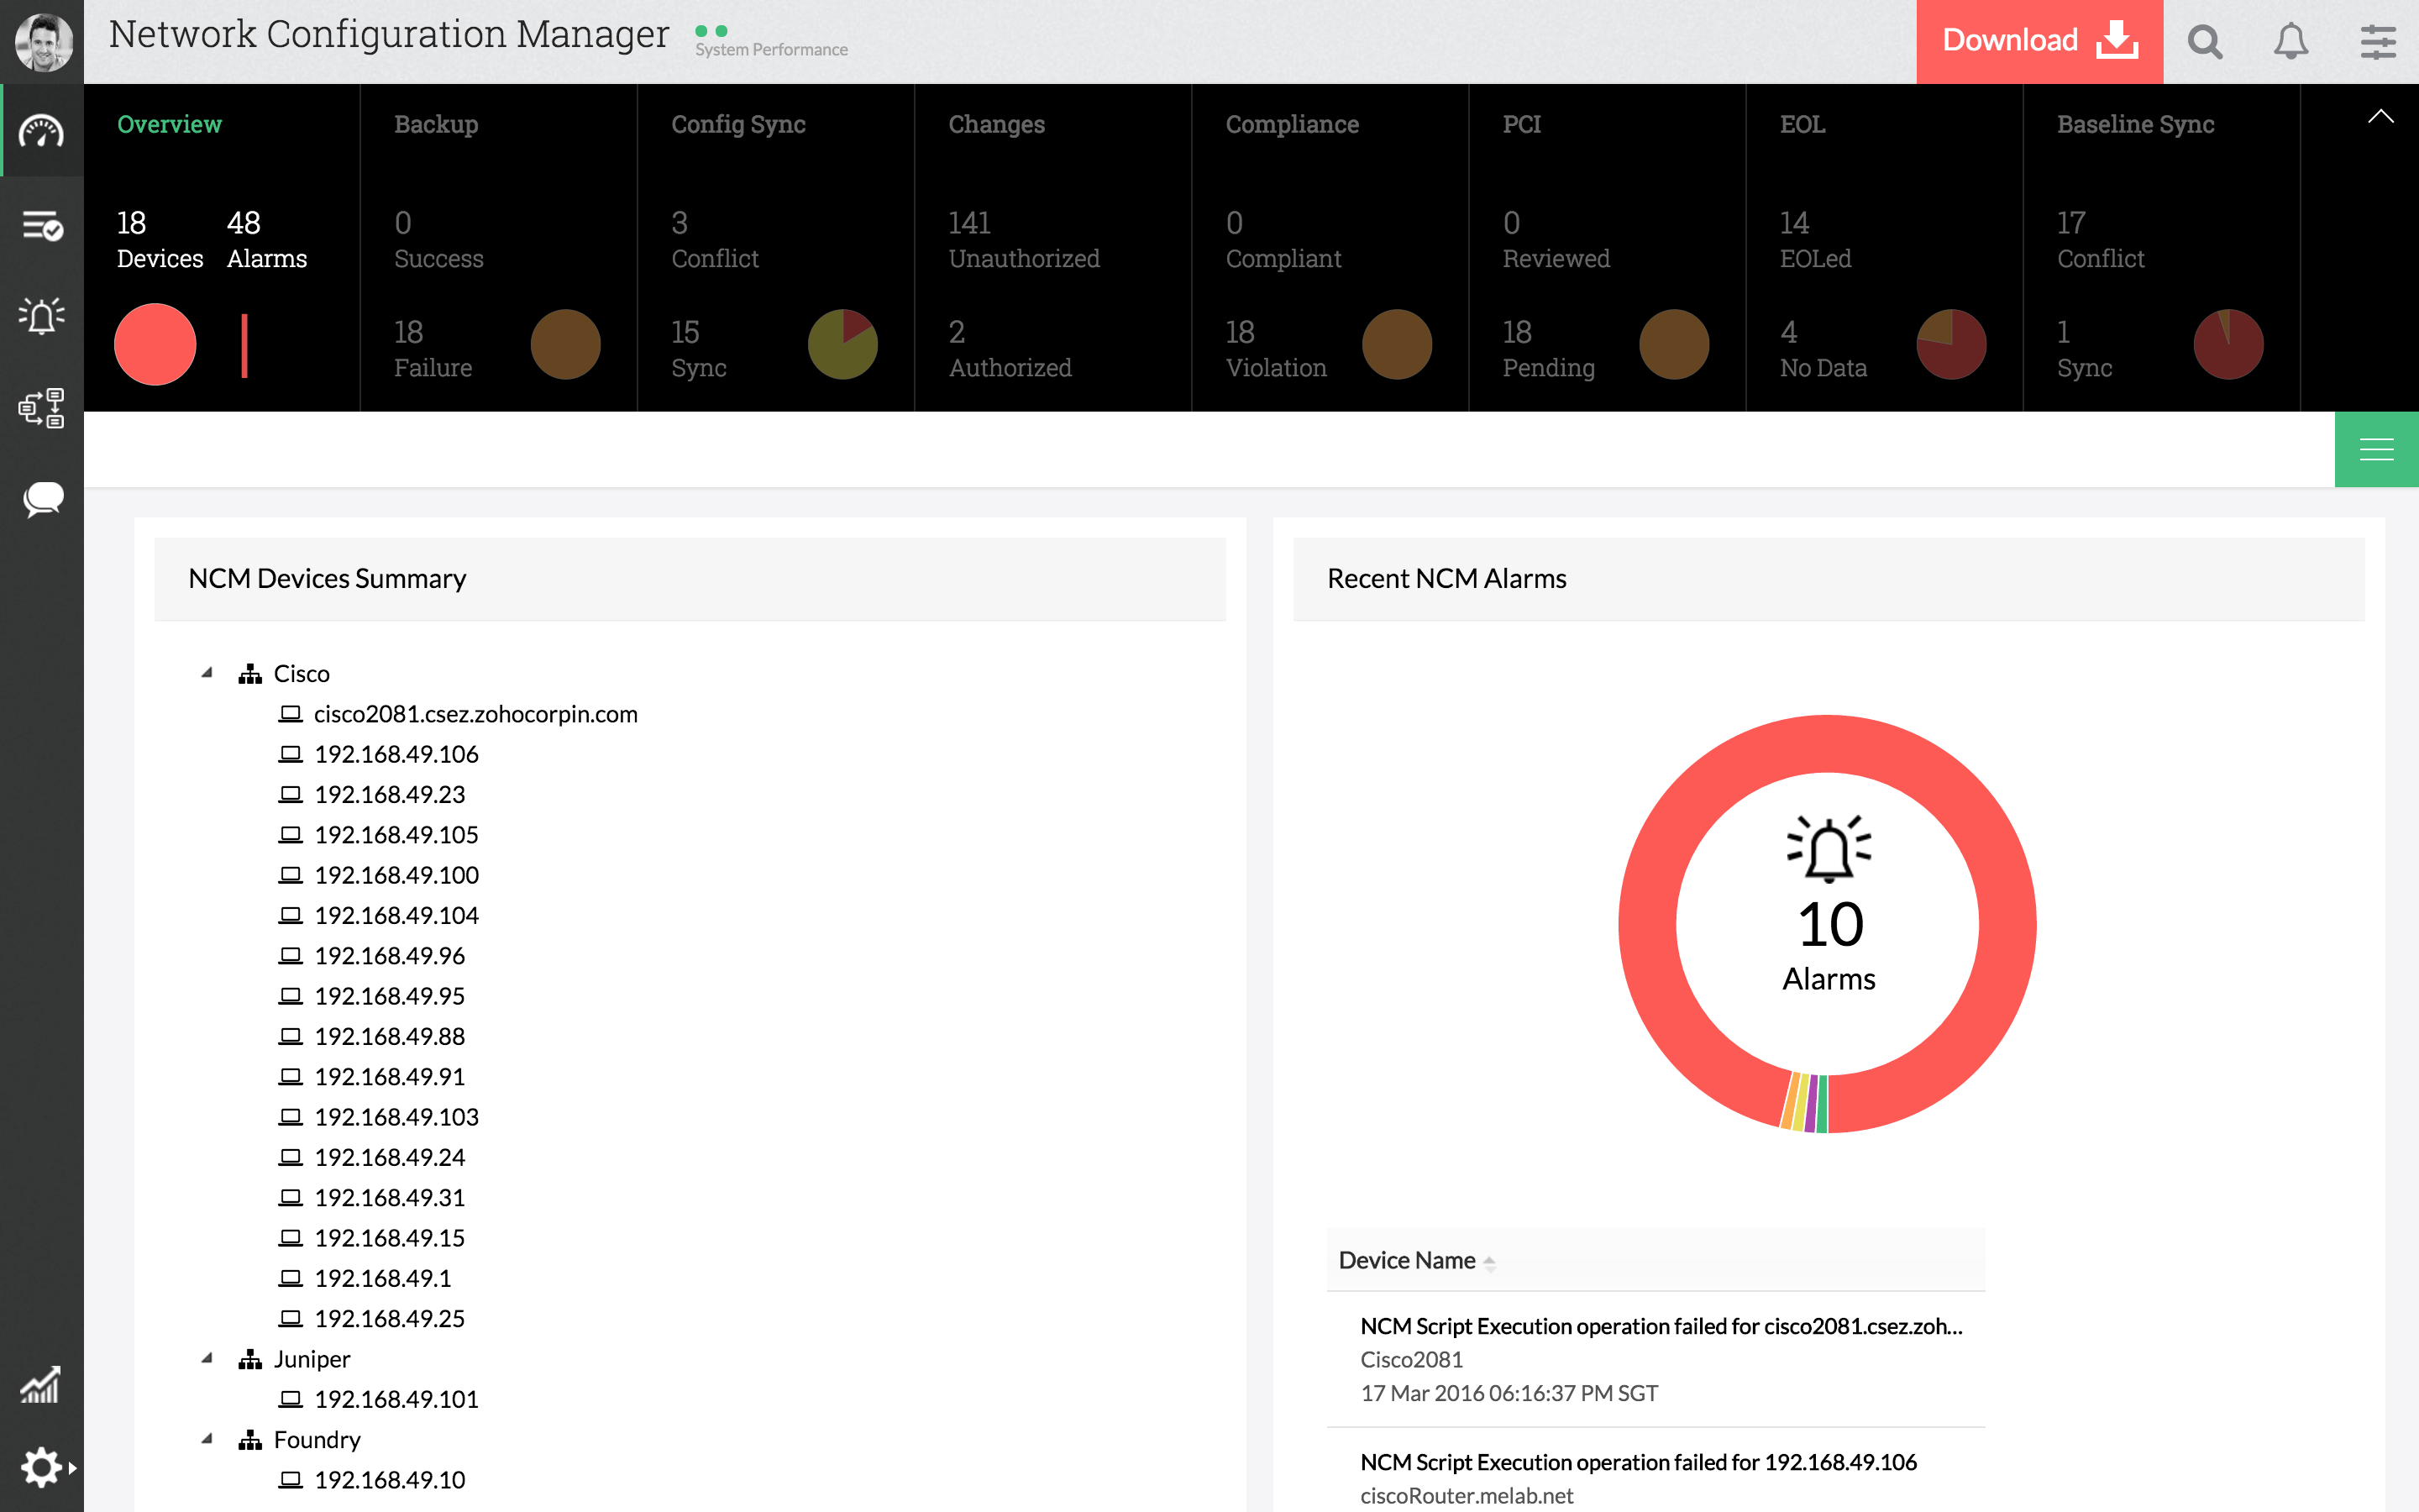Open the alarms siren sidebar icon
This screenshot has height=1512, width=2419.
[42, 316]
